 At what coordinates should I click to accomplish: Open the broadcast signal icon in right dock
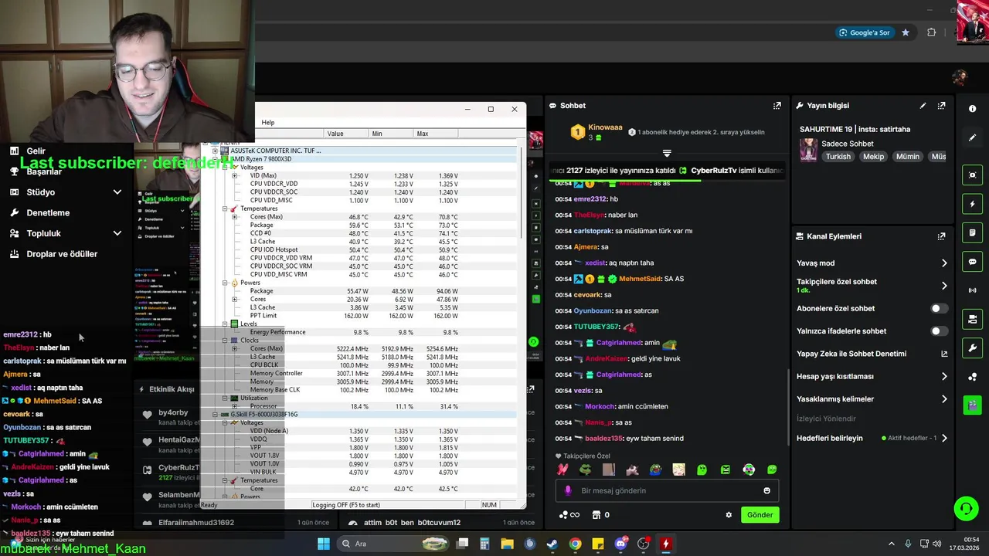(972, 290)
